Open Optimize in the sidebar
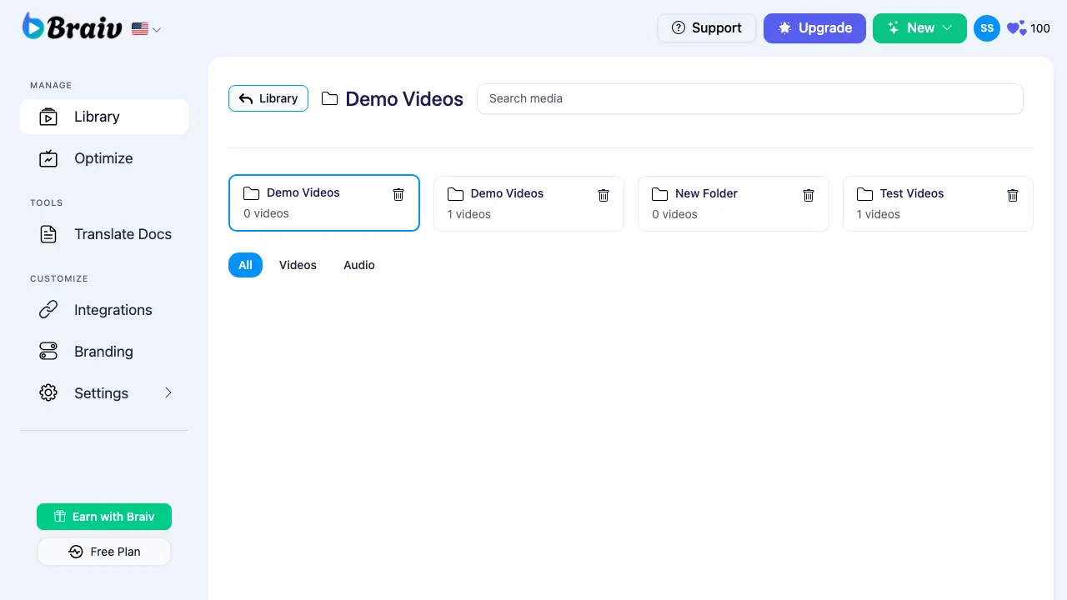The image size is (1067, 600). [104, 158]
